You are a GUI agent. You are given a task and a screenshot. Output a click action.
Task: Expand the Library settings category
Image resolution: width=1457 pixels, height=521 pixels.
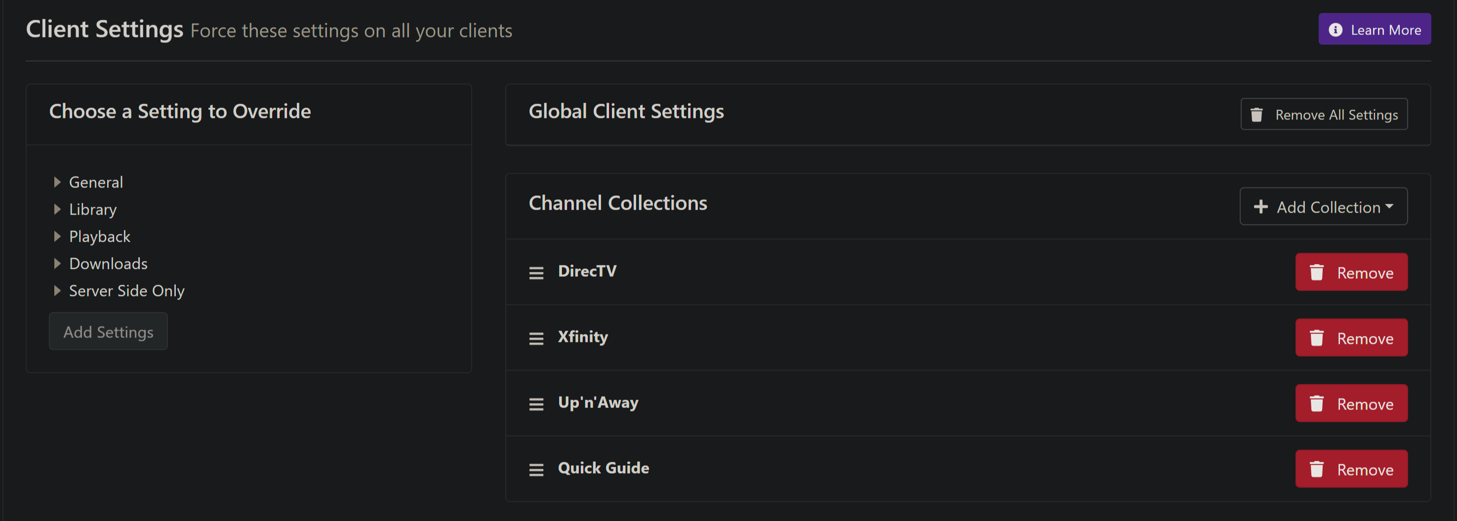point(57,209)
